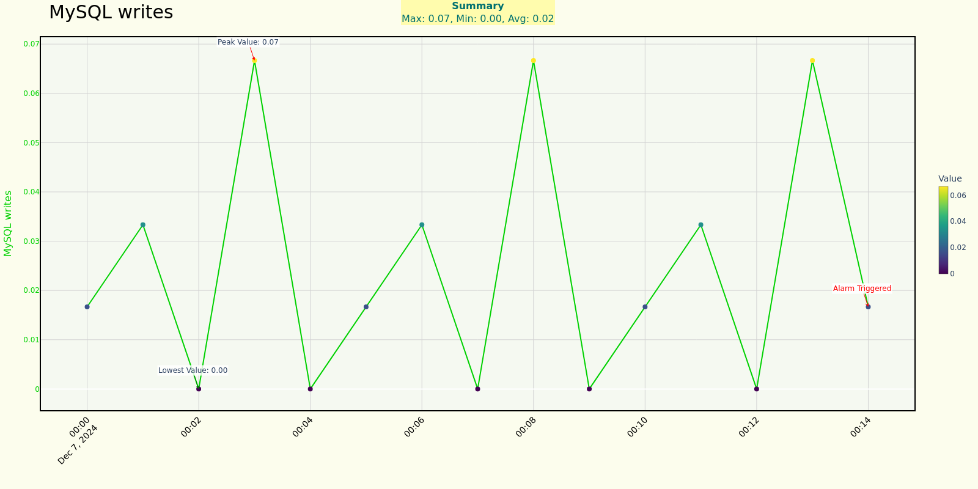Click the 'Peak Value: 0.07' annotation
Screen dimensions: 978x489
point(248,42)
